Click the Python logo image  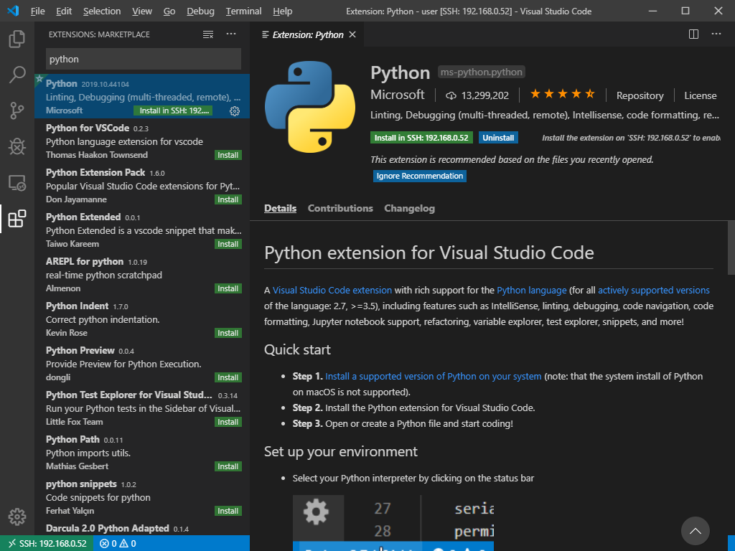coord(310,107)
